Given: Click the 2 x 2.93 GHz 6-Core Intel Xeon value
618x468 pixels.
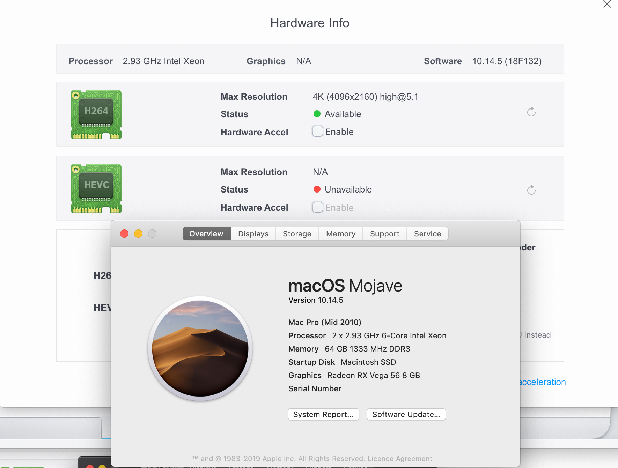Looking at the screenshot, I should pyautogui.click(x=389, y=336).
